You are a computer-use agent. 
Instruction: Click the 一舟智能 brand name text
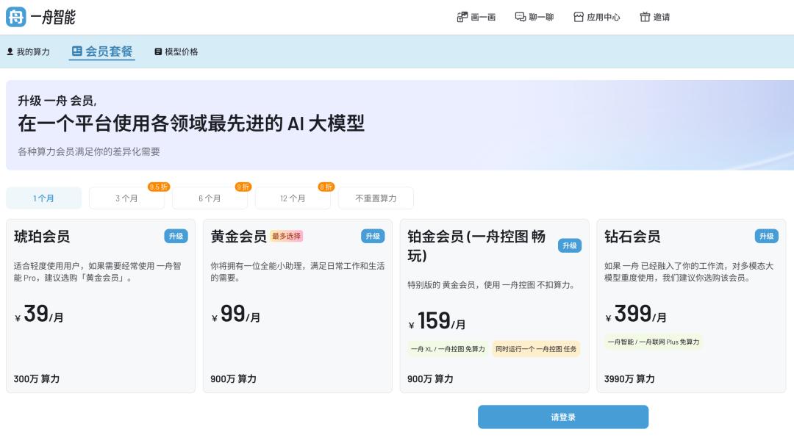click(53, 17)
